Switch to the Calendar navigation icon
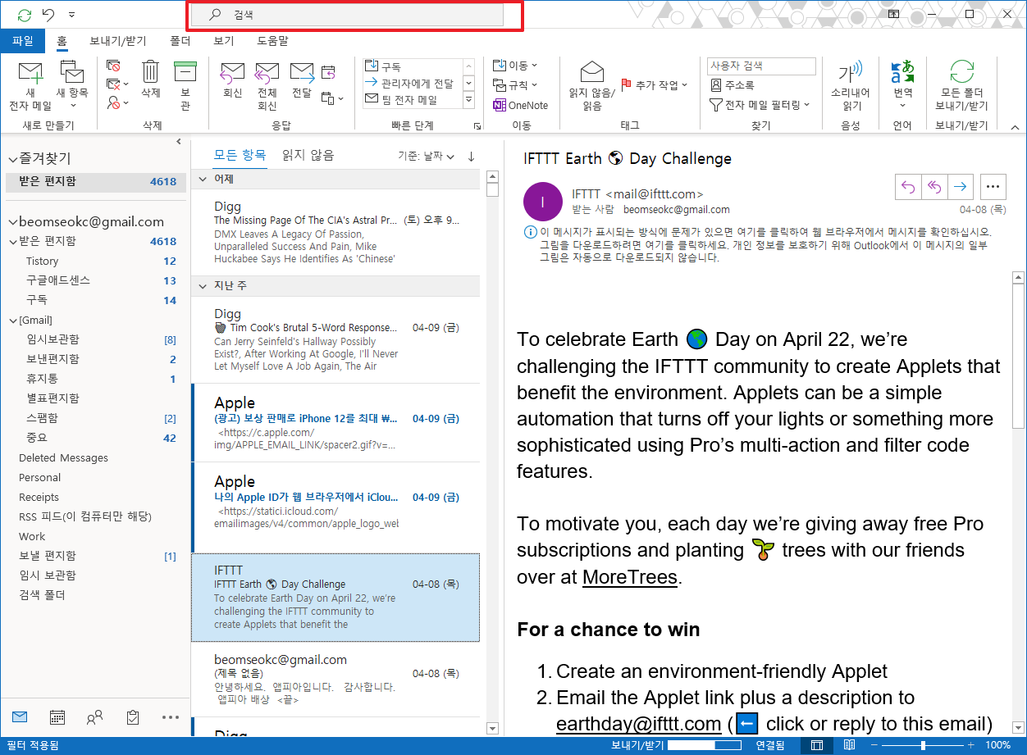The image size is (1027, 755). click(57, 716)
